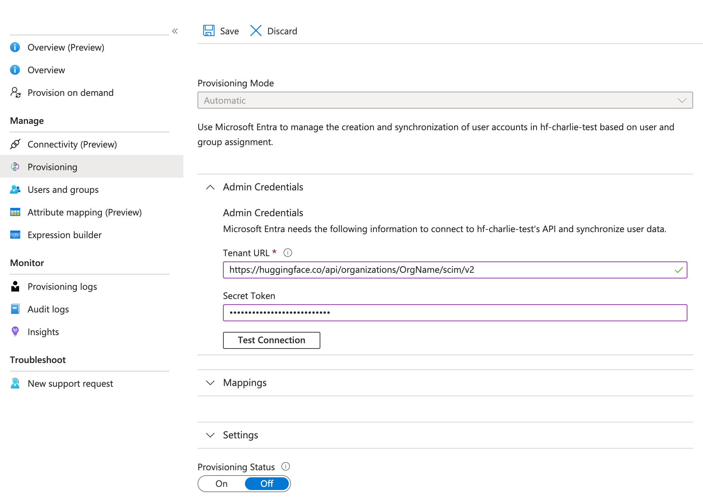This screenshot has height=501, width=703.
Task: Open Users and groups via its icon
Action: pos(15,190)
